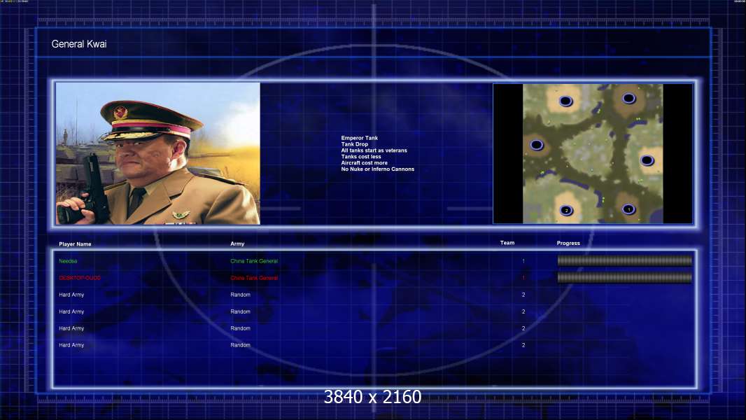Select the red player name in second row
746x420 pixels.
pos(80,278)
